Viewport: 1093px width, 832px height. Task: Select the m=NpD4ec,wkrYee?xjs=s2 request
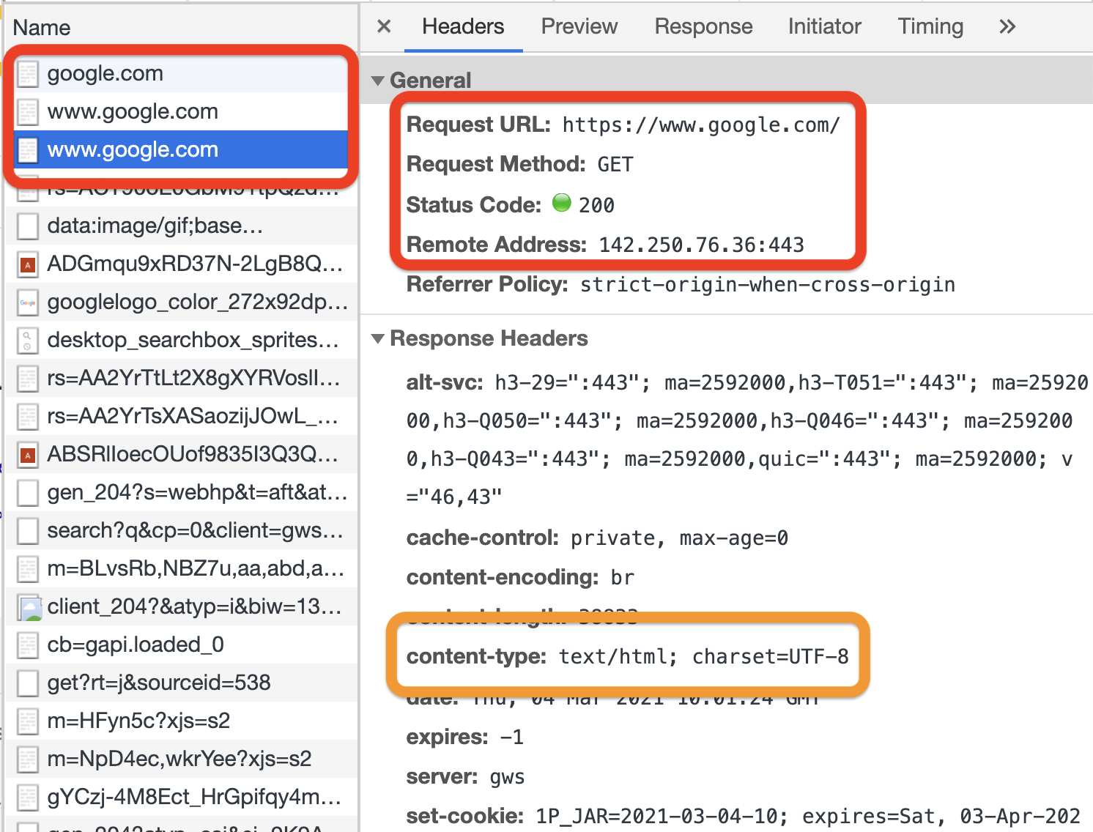pyautogui.click(x=181, y=759)
